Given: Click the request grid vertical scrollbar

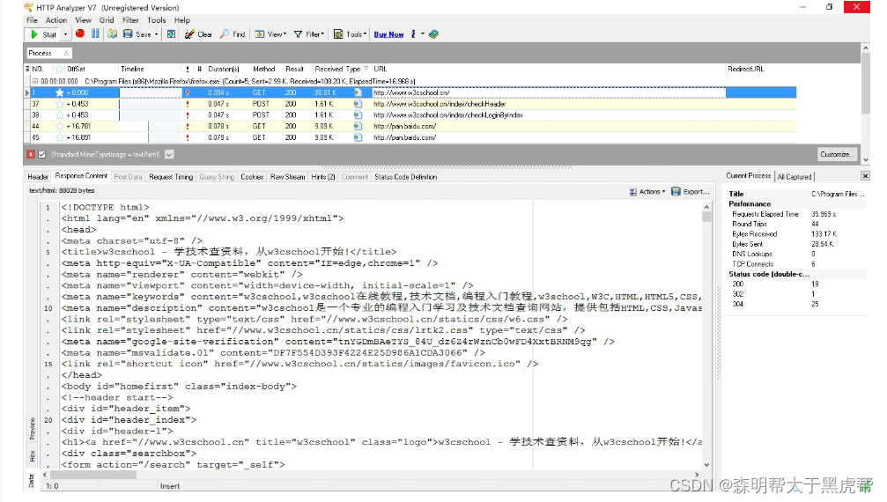Looking at the screenshot, I should pos(866,104).
